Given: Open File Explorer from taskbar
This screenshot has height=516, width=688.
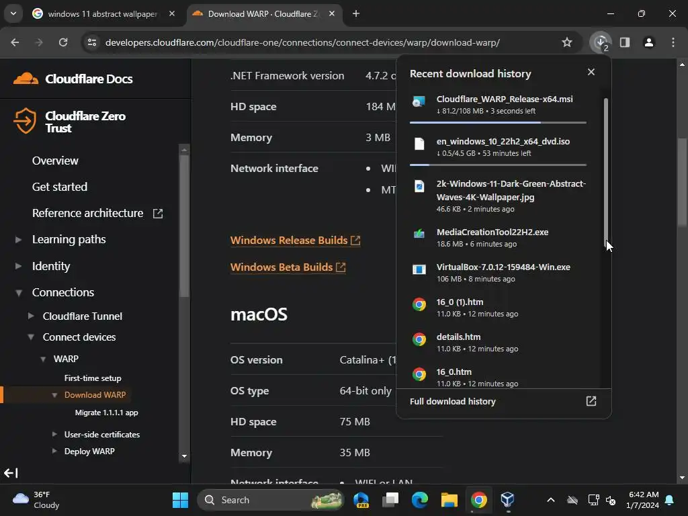Looking at the screenshot, I should click(449, 500).
